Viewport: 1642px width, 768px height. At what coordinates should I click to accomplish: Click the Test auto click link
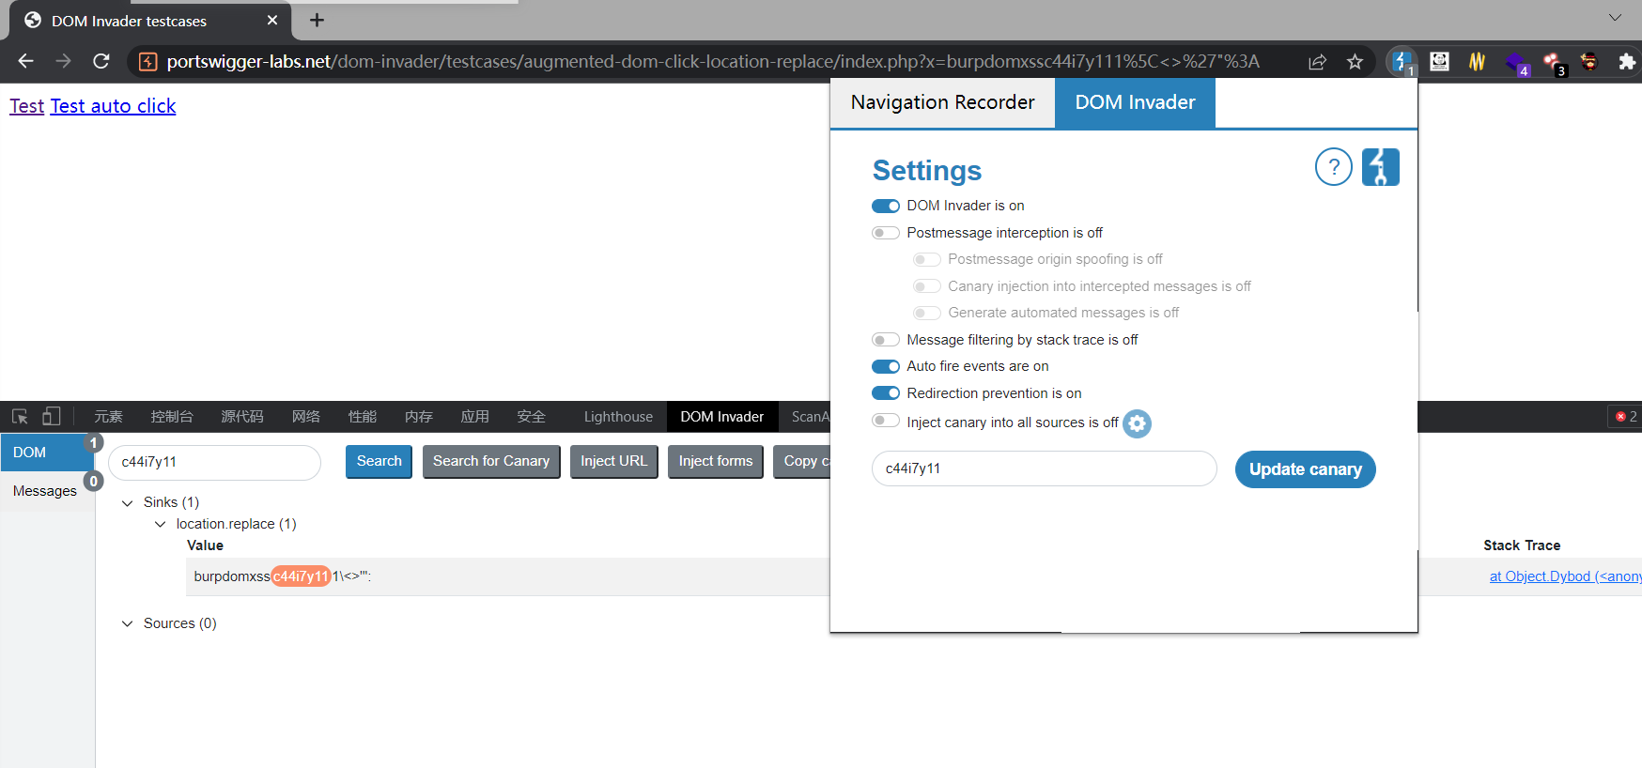tap(113, 106)
